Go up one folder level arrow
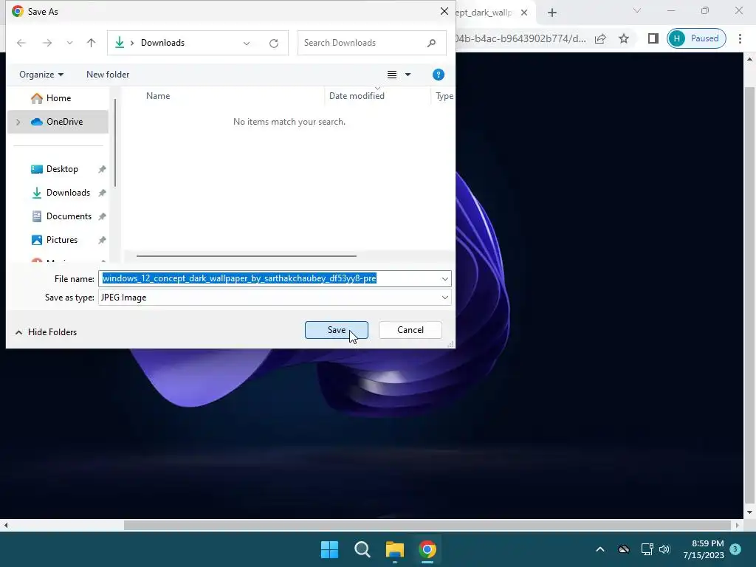The image size is (756, 567). tap(91, 43)
